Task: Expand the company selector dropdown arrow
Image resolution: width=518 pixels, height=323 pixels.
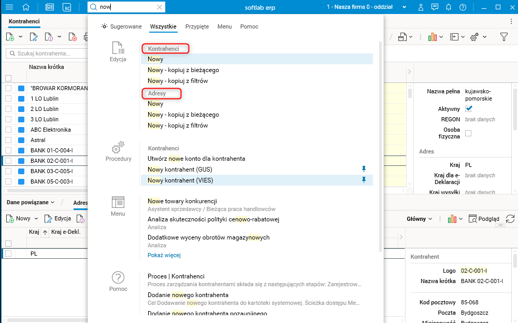Action: click(x=404, y=7)
